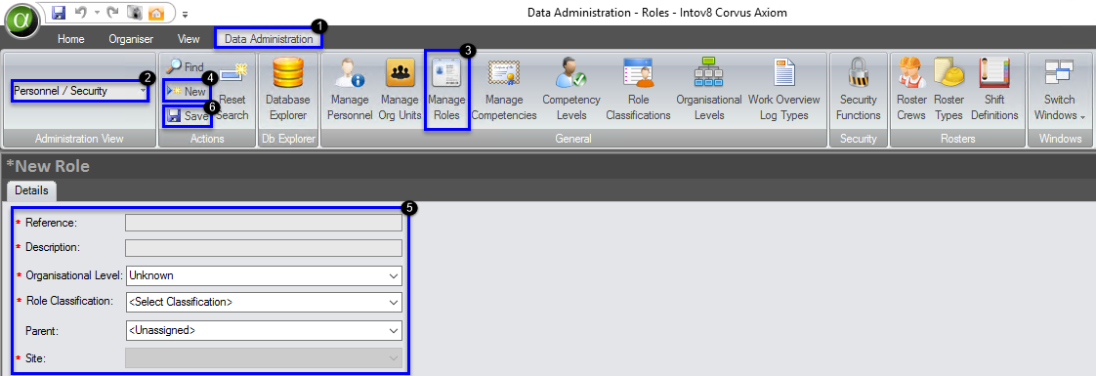Open Role Classifications
The image size is (1096, 376).
[638, 90]
